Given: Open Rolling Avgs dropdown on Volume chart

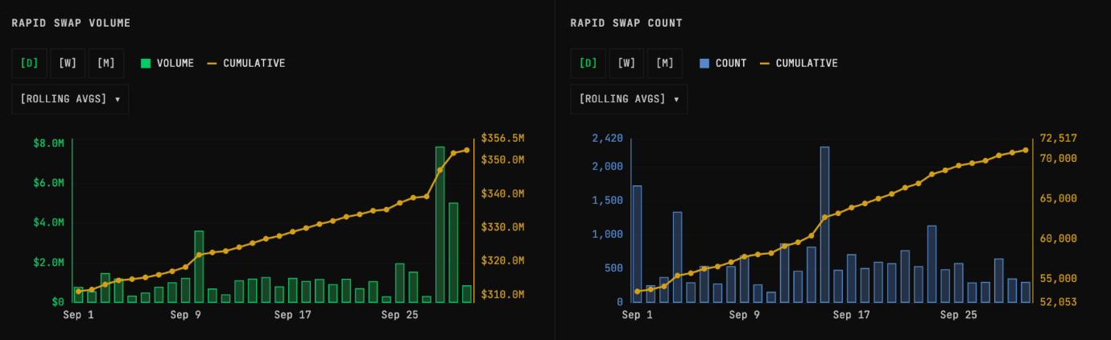Looking at the screenshot, I should click(70, 99).
